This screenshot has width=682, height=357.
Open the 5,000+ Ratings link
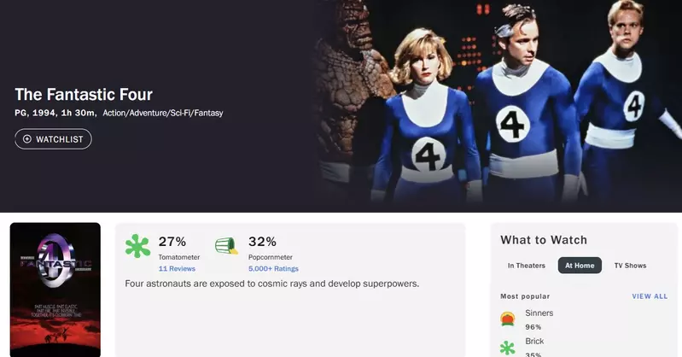(x=273, y=268)
